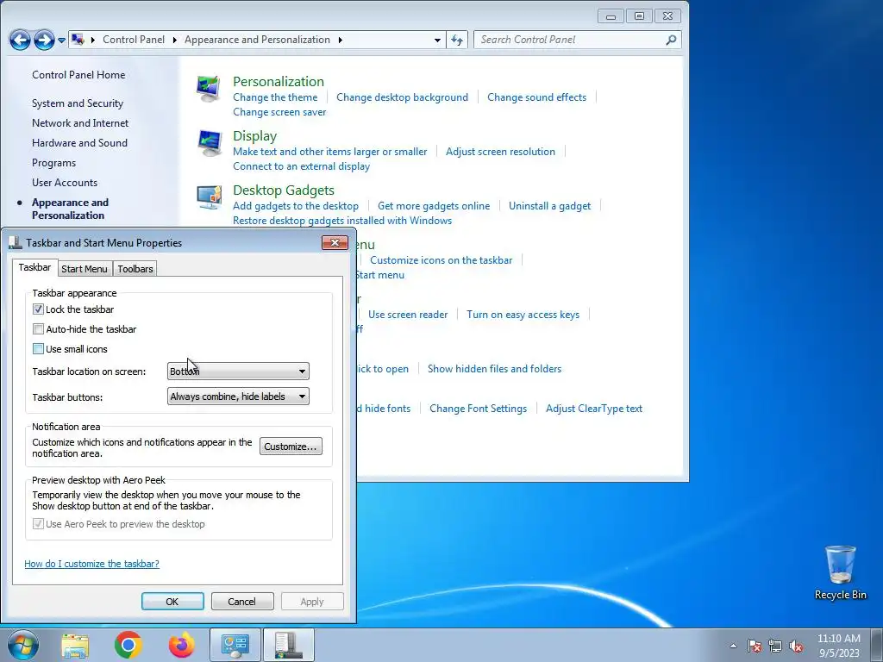Image resolution: width=883 pixels, height=662 pixels.
Task: Click Change desktop background link
Action: pyautogui.click(x=402, y=97)
